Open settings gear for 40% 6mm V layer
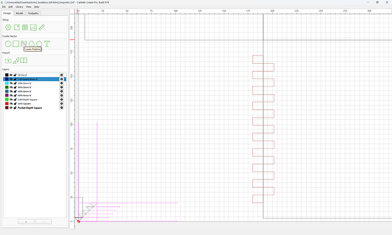392x235 pixels. pos(61,87)
